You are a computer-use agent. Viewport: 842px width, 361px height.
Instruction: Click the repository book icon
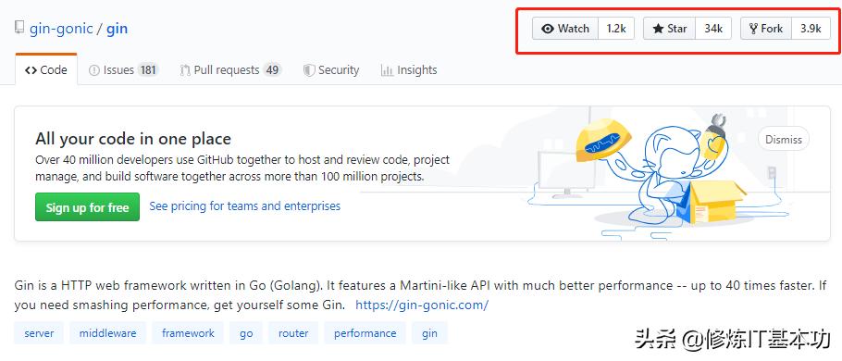(19, 28)
